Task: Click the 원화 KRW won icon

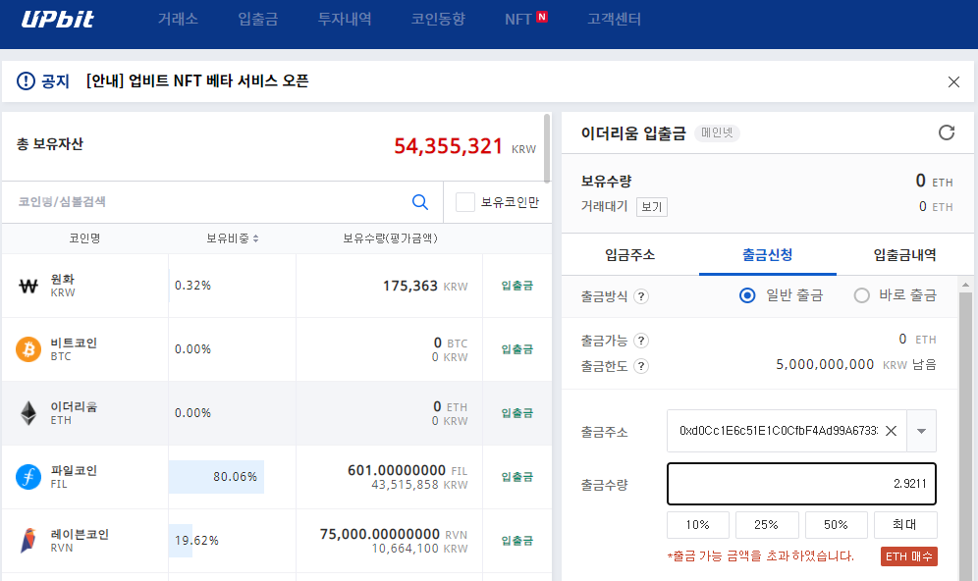Action: click(x=28, y=287)
